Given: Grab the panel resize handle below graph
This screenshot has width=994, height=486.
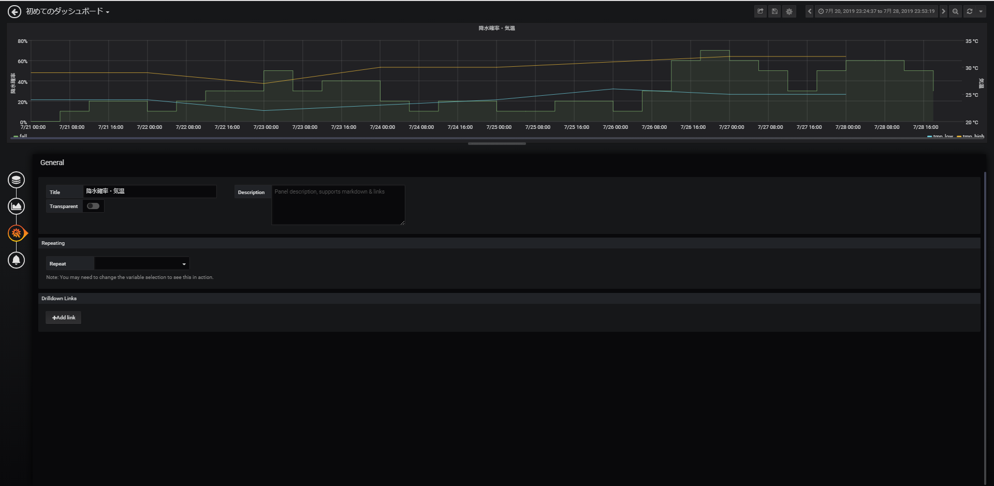Looking at the screenshot, I should pos(496,143).
